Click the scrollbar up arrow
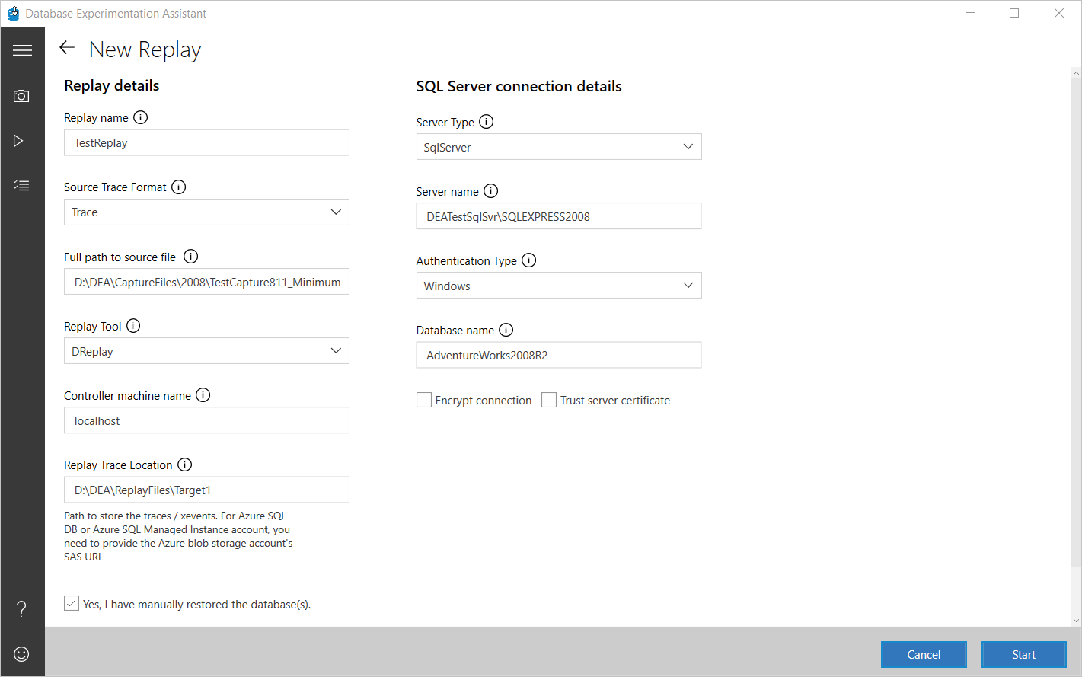 pyautogui.click(x=1076, y=73)
